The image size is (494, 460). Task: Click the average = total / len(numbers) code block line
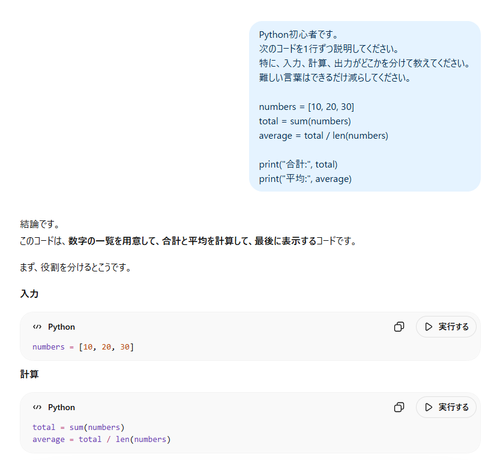point(101,439)
